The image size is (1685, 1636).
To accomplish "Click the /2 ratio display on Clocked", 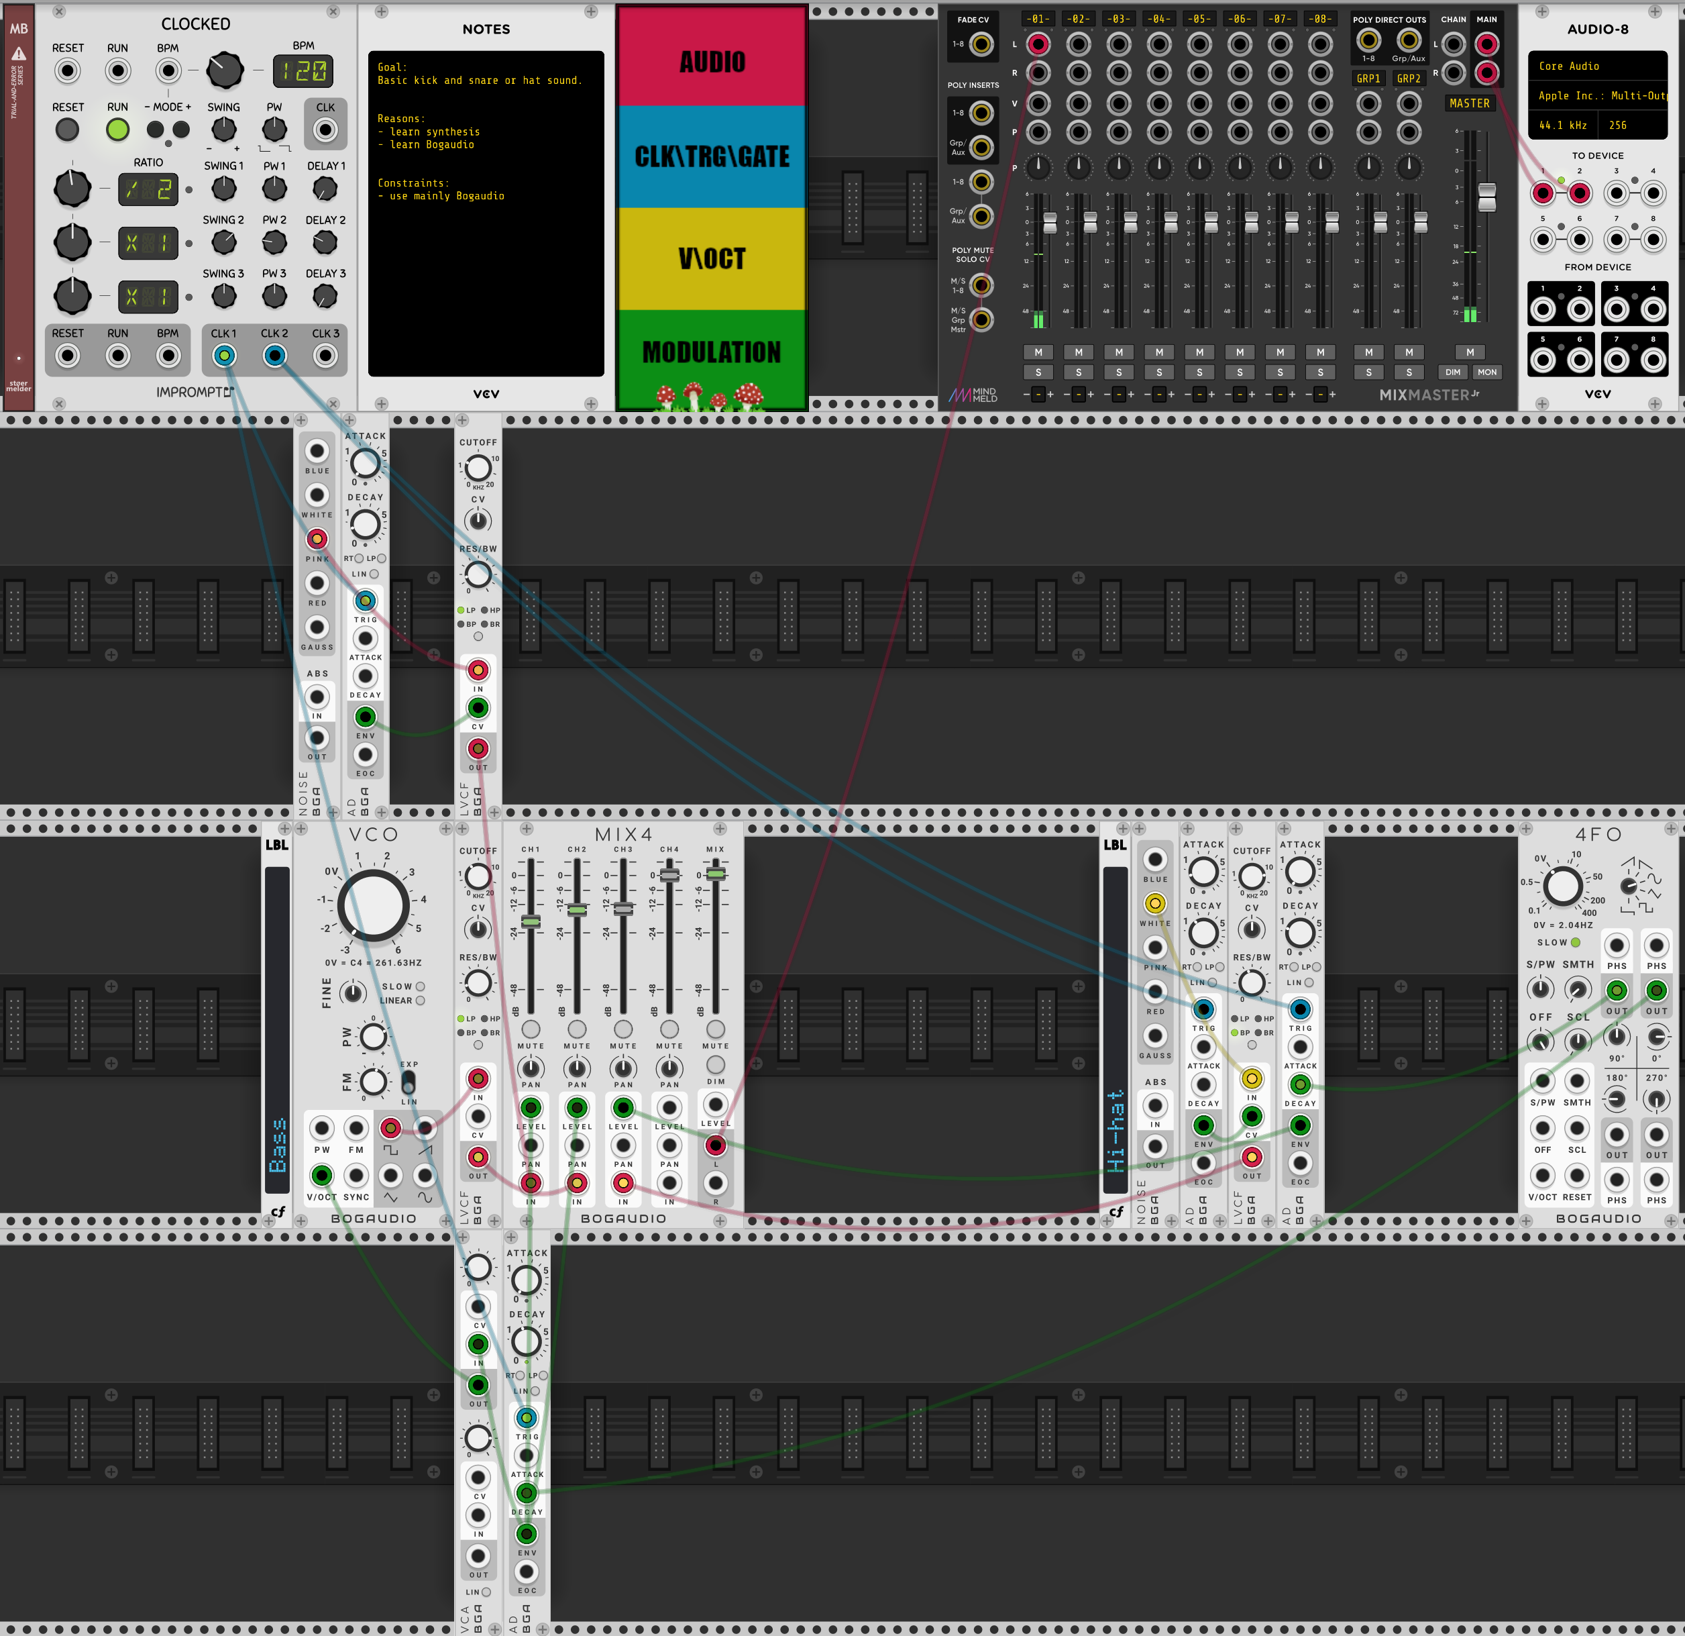I will (148, 189).
